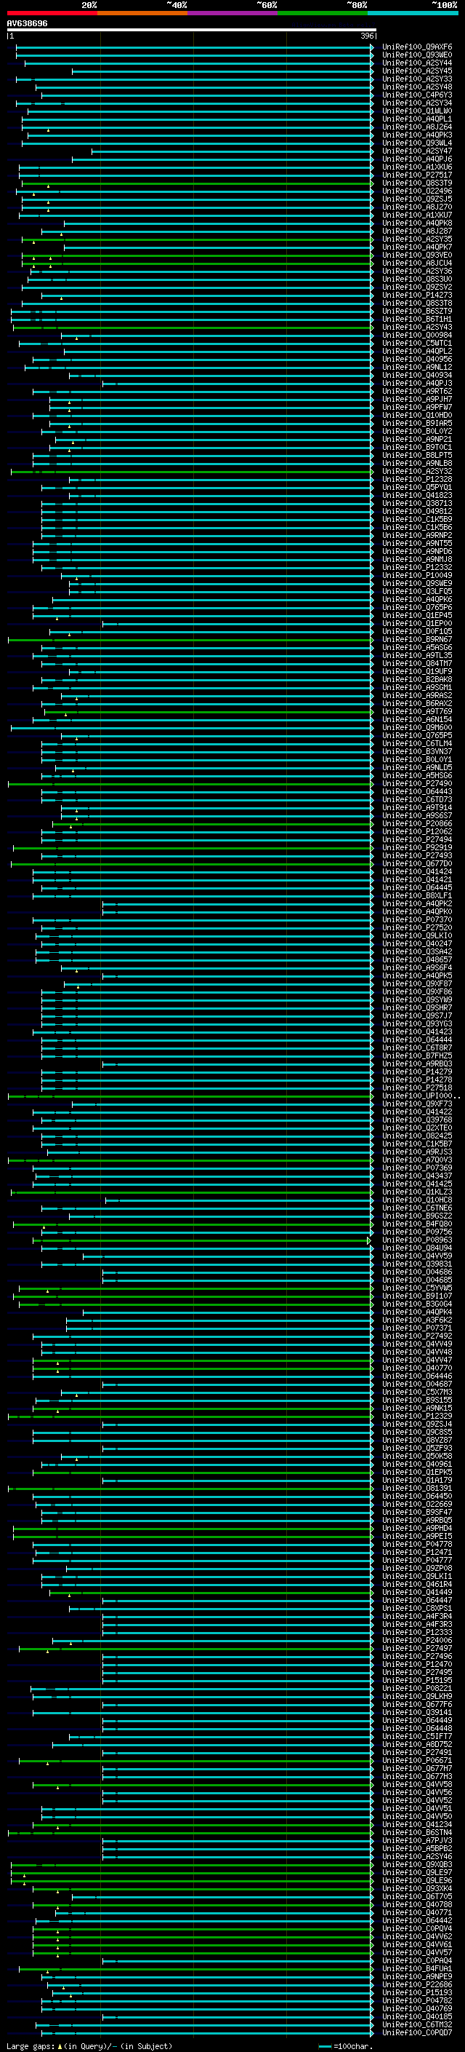Select the UniRef100_Q93YG3 label
The height and width of the screenshot is (2052, 465).
(x=417, y=1023)
